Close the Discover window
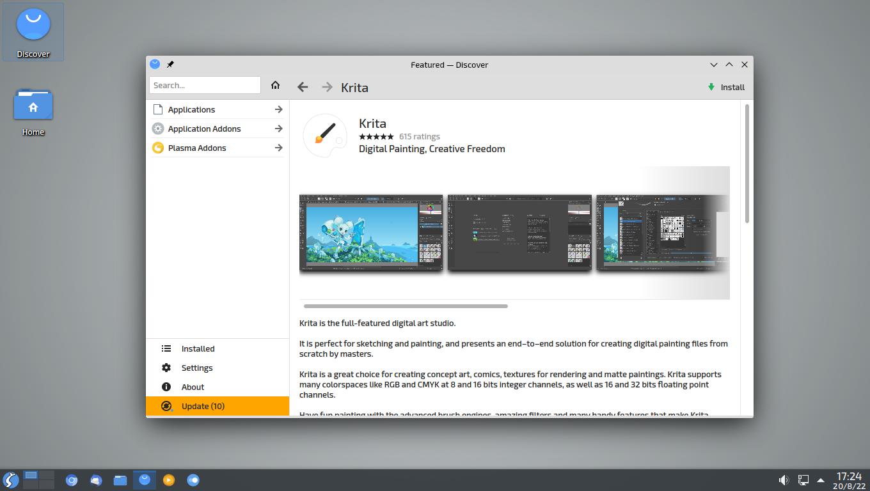The width and height of the screenshot is (870, 491). coord(745,65)
